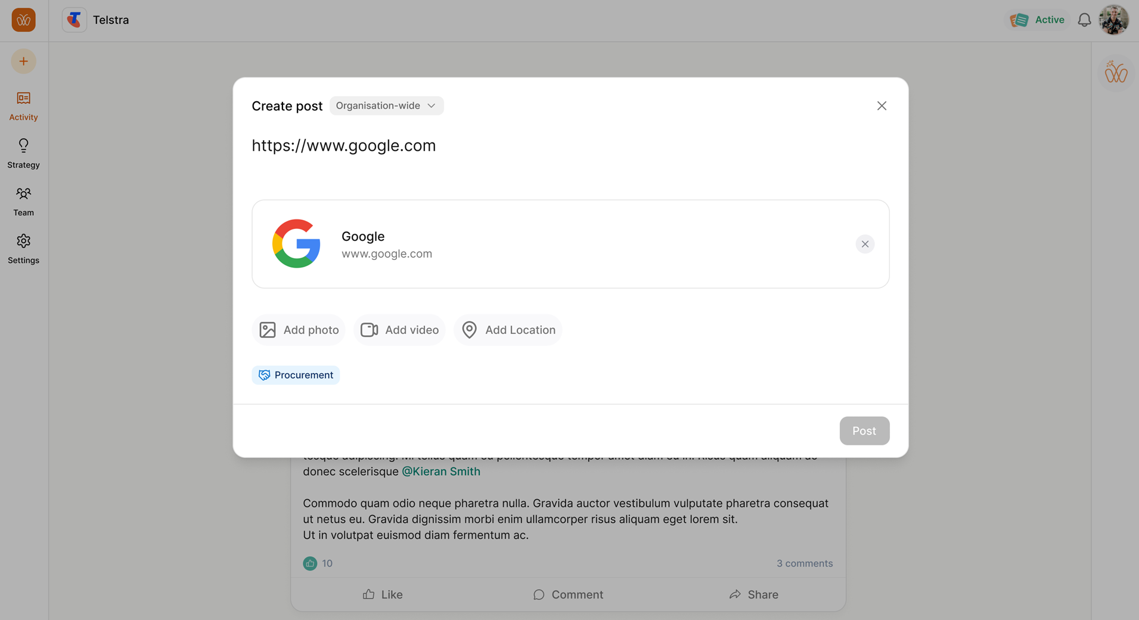Viewport: 1139px width, 620px height.
Task: Select the Procurement tag chip
Action: (296, 375)
